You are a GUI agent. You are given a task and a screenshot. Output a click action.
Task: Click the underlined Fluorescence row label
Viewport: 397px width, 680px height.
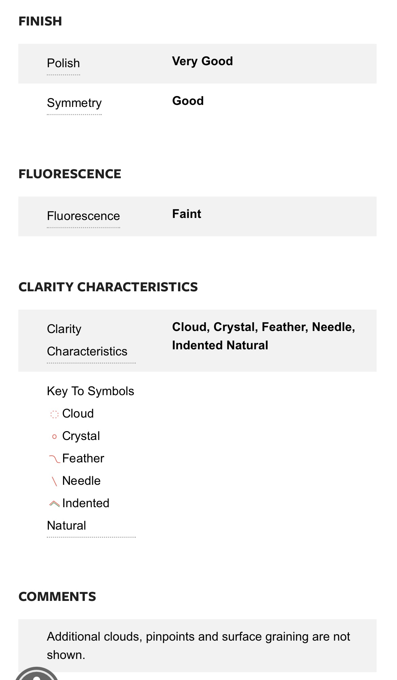click(x=83, y=216)
